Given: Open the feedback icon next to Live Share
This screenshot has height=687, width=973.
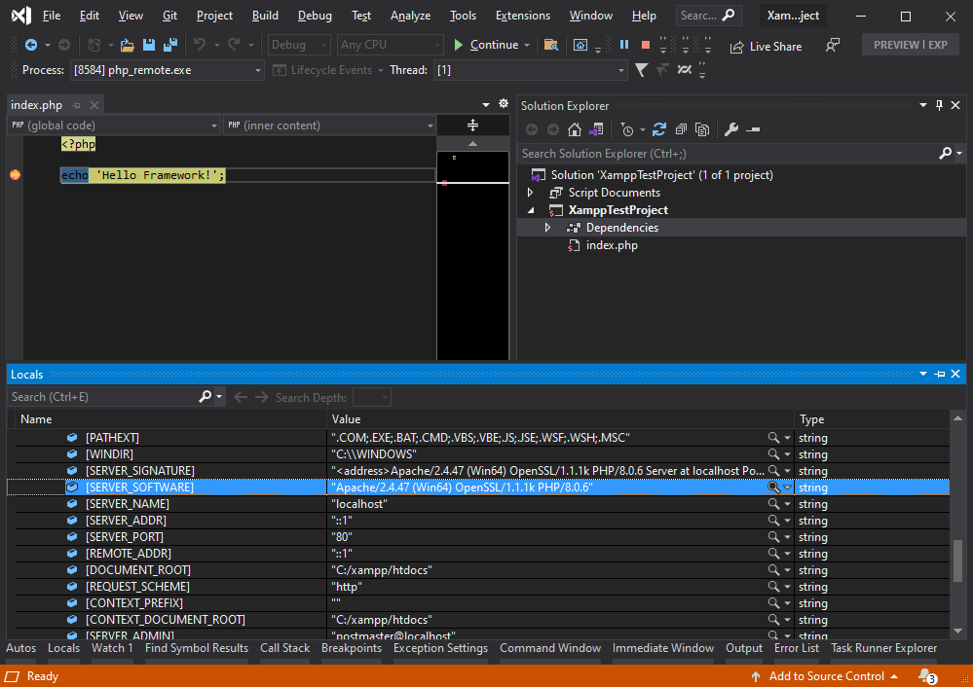Looking at the screenshot, I should [x=832, y=46].
